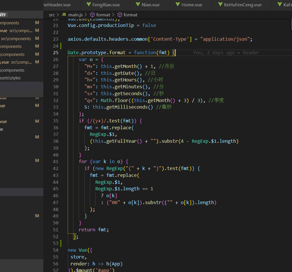The height and width of the screenshot is (272, 292).
Task: Click 'Vue.config.productionTip' on line 21
Action: tap(101, 26)
